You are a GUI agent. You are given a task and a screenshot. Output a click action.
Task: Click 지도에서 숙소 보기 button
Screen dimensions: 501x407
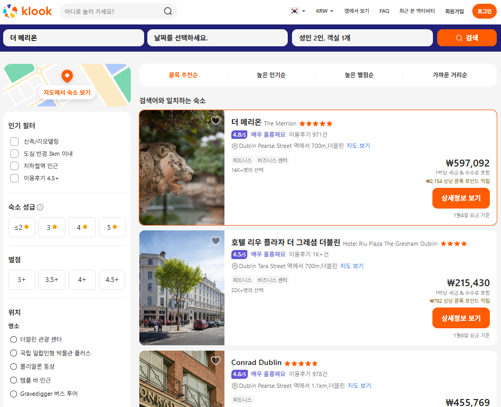67,93
